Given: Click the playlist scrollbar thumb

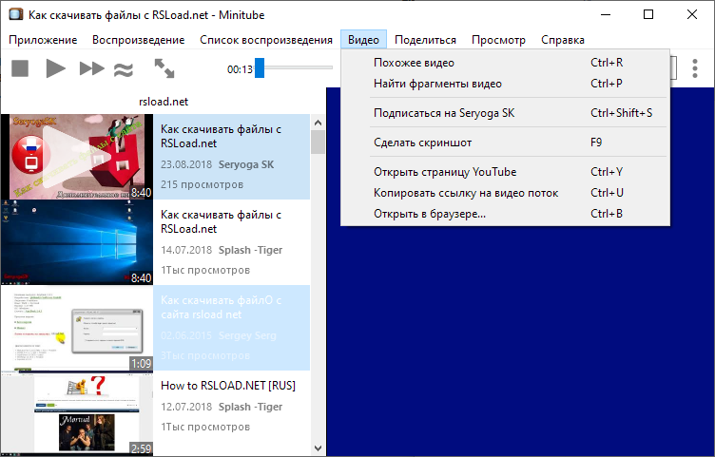Looking at the screenshot, I should (x=319, y=143).
